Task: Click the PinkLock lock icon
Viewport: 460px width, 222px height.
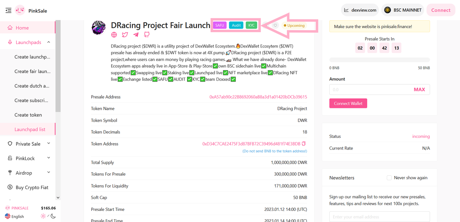Action: tap(10, 158)
